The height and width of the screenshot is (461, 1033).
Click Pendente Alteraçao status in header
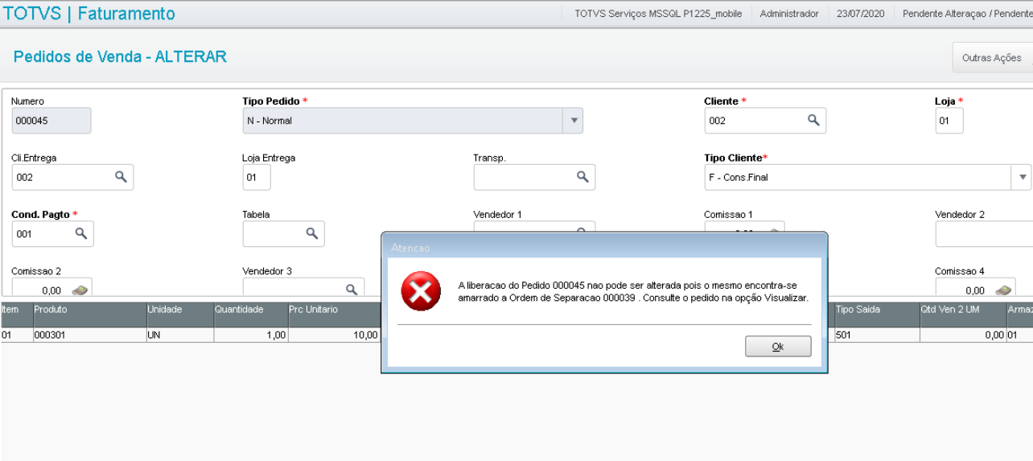[968, 14]
